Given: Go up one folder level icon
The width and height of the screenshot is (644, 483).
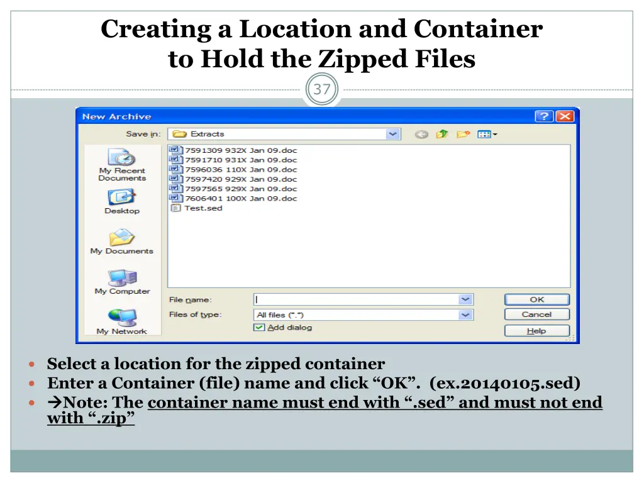Looking at the screenshot, I should pyautogui.click(x=442, y=134).
